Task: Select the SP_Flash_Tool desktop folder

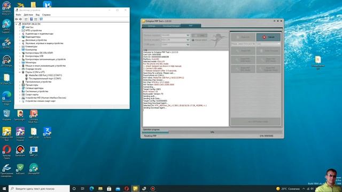Action: (x=6, y=79)
